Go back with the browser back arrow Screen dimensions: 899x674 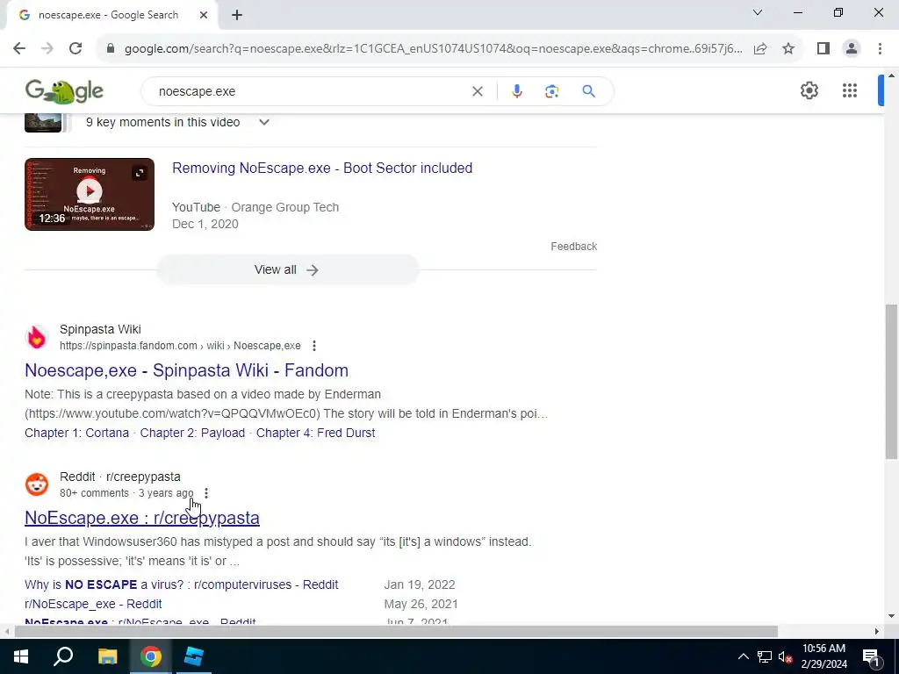[19, 49]
